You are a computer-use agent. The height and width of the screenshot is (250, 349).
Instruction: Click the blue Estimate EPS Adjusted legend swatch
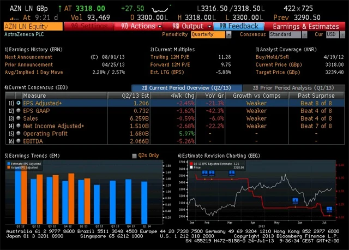[8, 163]
